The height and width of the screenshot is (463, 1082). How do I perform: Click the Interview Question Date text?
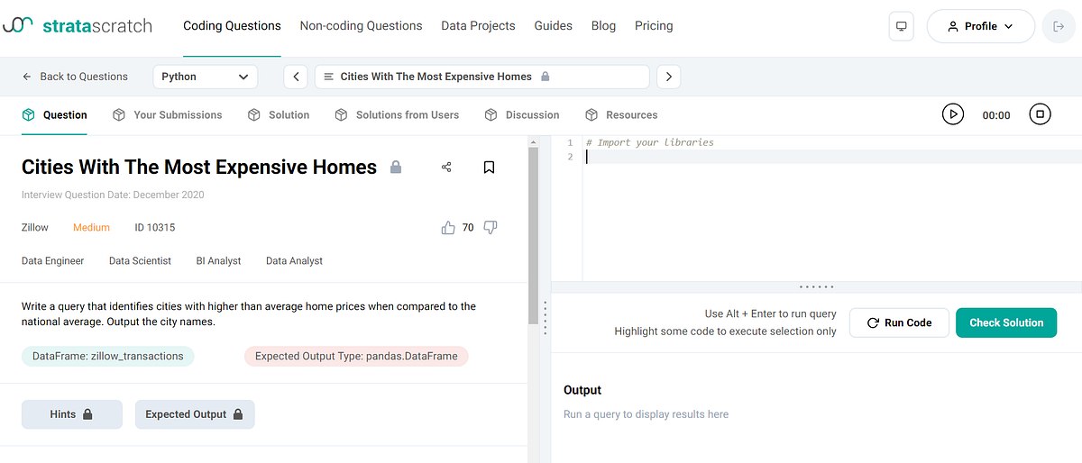pyautogui.click(x=113, y=195)
